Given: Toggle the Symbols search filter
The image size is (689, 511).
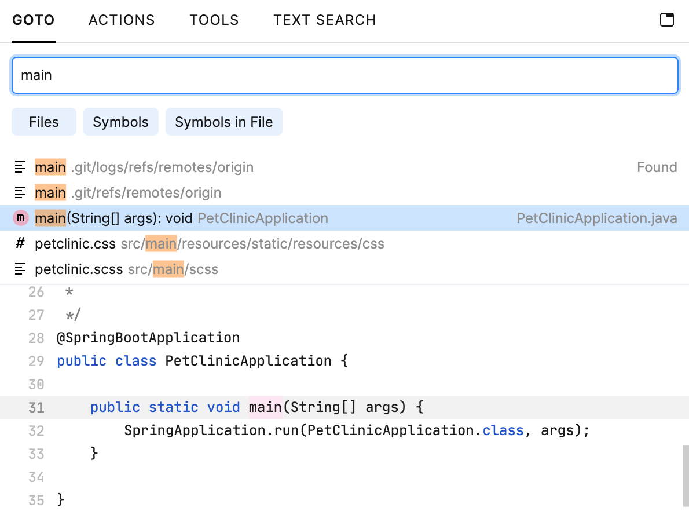Looking at the screenshot, I should coord(120,122).
